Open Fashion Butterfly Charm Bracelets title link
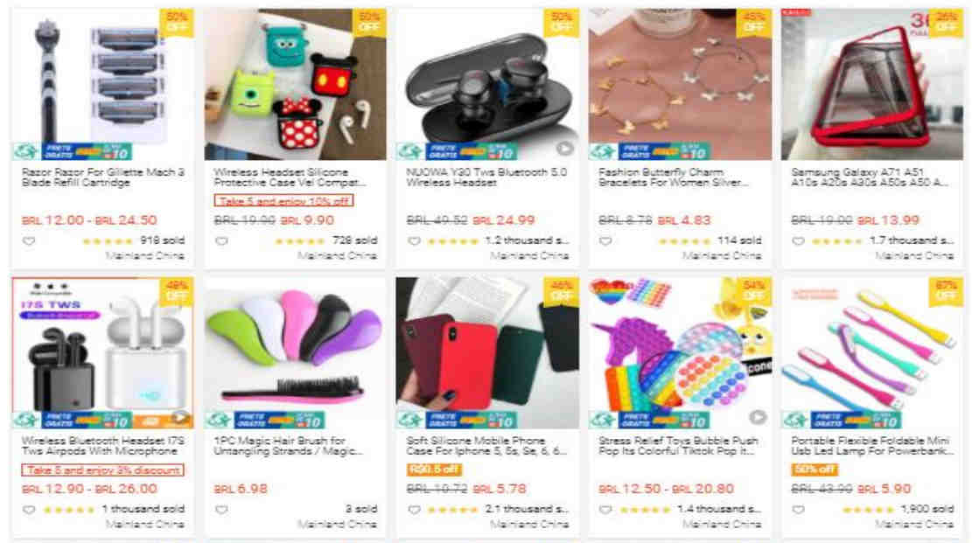Image resolution: width=972 pixels, height=543 pixels. (x=673, y=178)
